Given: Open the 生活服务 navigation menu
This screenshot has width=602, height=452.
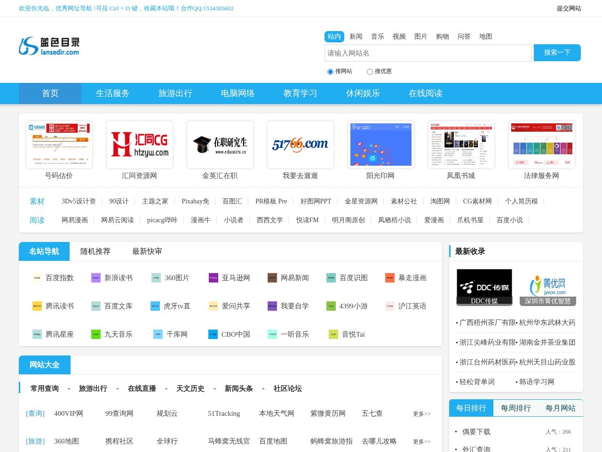Looking at the screenshot, I should (112, 93).
